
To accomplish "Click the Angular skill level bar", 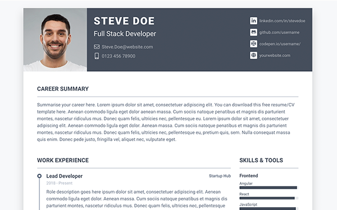I will pos(268,188).
